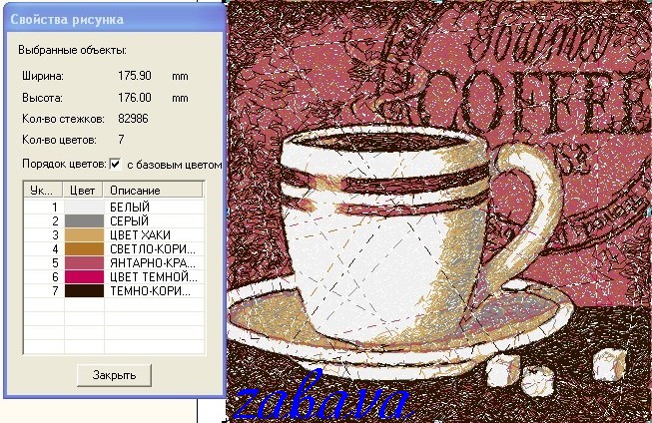652x423 pixels.
Task: Select the СВЕТЛО-КОРИ... description text
Action: click(x=153, y=248)
